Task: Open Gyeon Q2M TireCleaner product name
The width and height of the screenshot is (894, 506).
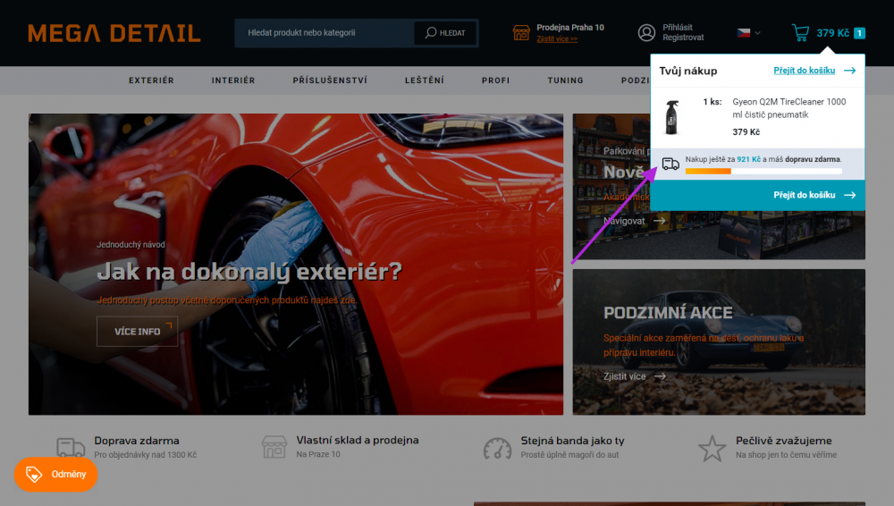Action: 789,108
